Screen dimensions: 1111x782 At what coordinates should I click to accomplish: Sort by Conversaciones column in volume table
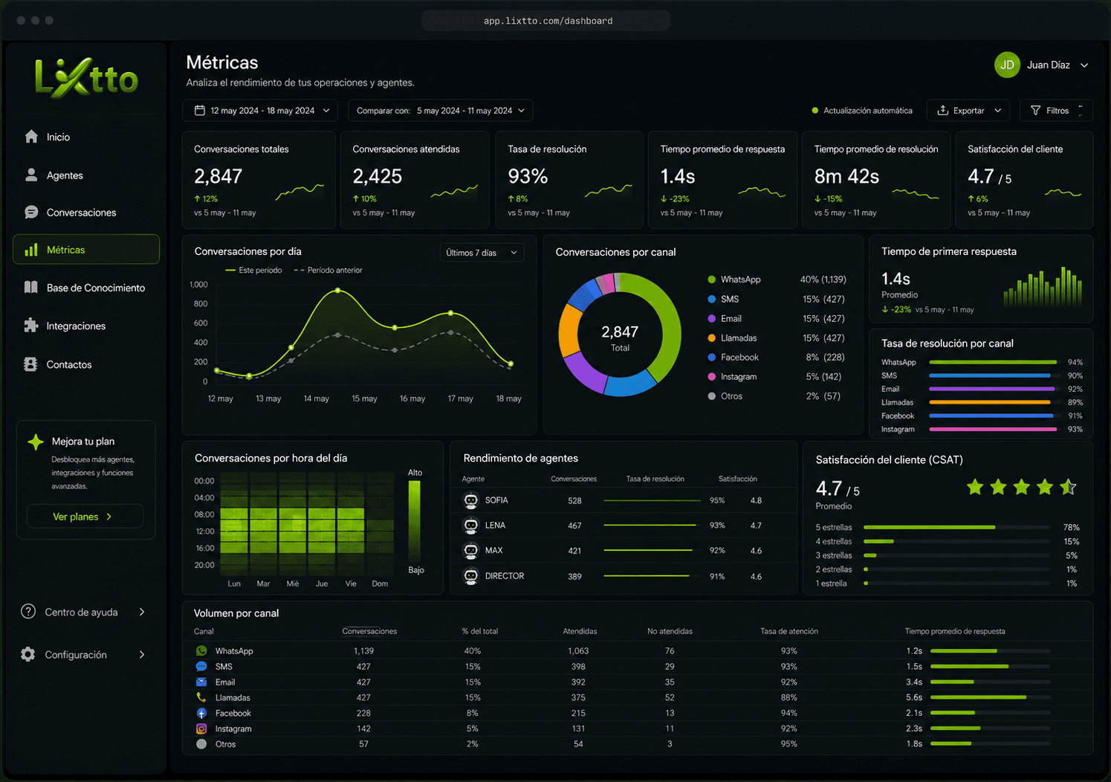tap(369, 631)
